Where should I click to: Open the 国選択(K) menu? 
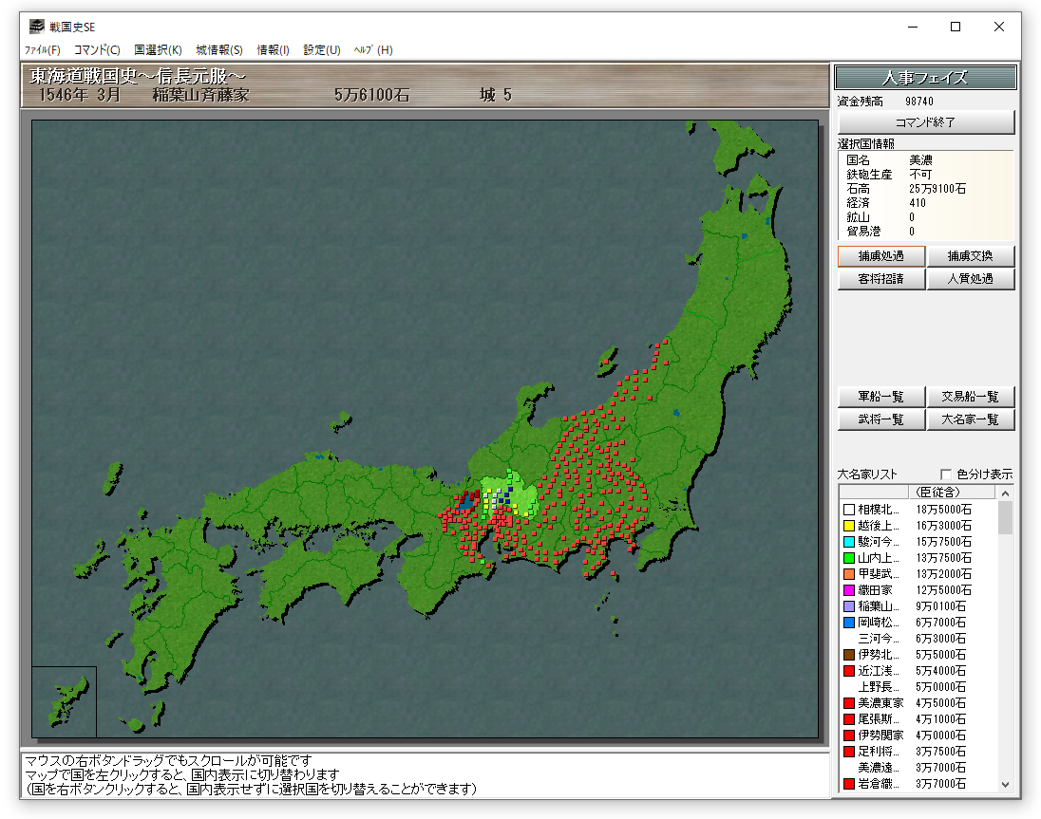(158, 50)
